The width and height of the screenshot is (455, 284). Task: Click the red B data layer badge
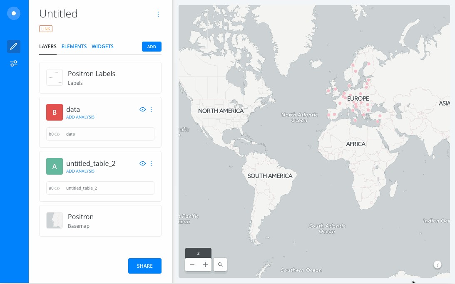pyautogui.click(x=55, y=112)
